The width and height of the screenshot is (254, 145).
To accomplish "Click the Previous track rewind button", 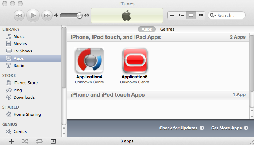I will pyautogui.click(x=19, y=16).
